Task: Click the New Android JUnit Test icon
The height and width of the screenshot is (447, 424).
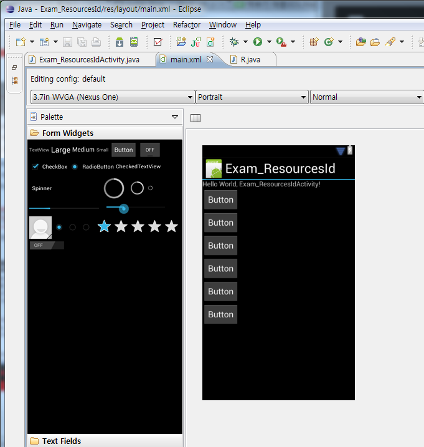Action: coord(196,42)
